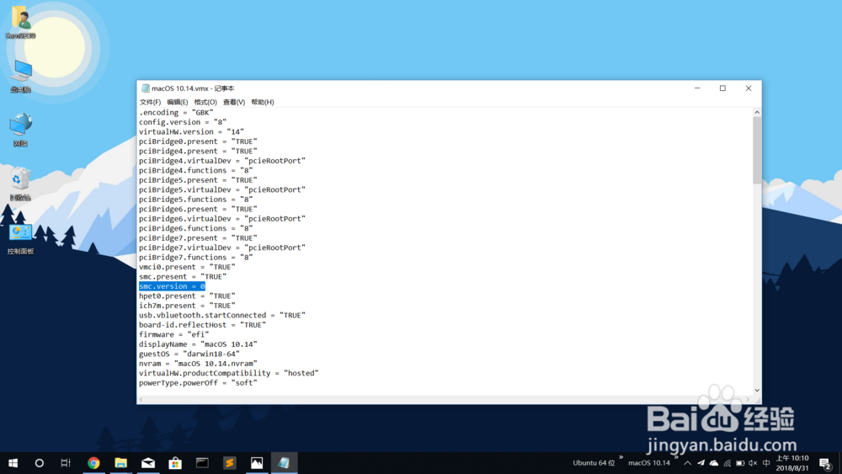Open Microsoft Store from the taskbar

click(x=175, y=463)
